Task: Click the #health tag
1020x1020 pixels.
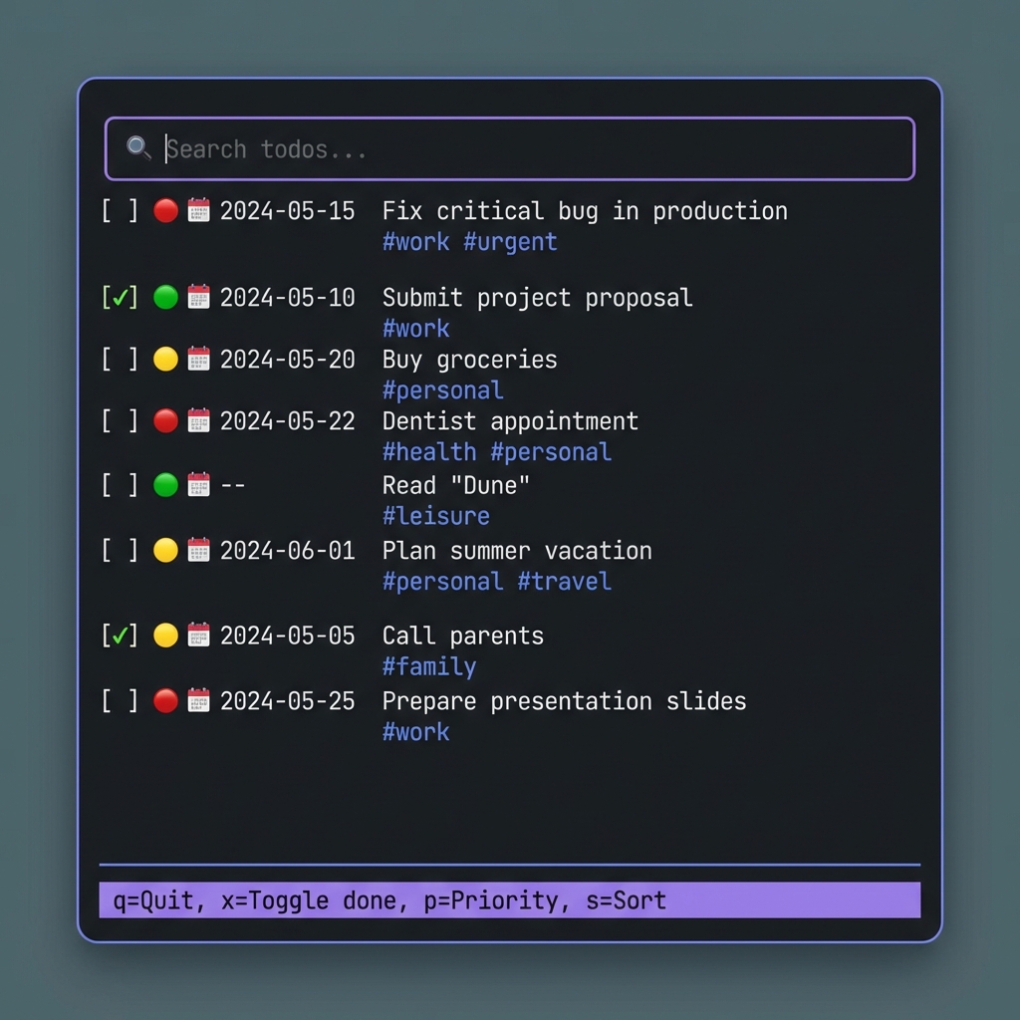Action: point(429,452)
